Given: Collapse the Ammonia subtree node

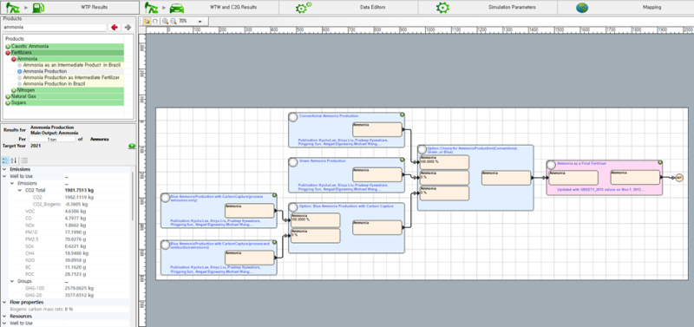Looking at the screenshot, I should pyautogui.click(x=14, y=59).
